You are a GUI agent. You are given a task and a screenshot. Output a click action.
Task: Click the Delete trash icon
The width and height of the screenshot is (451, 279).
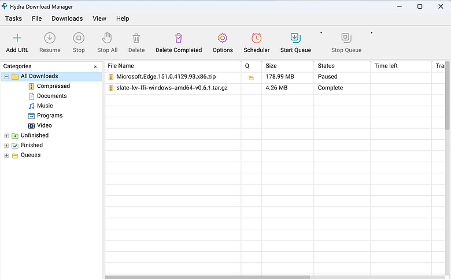[x=136, y=38]
